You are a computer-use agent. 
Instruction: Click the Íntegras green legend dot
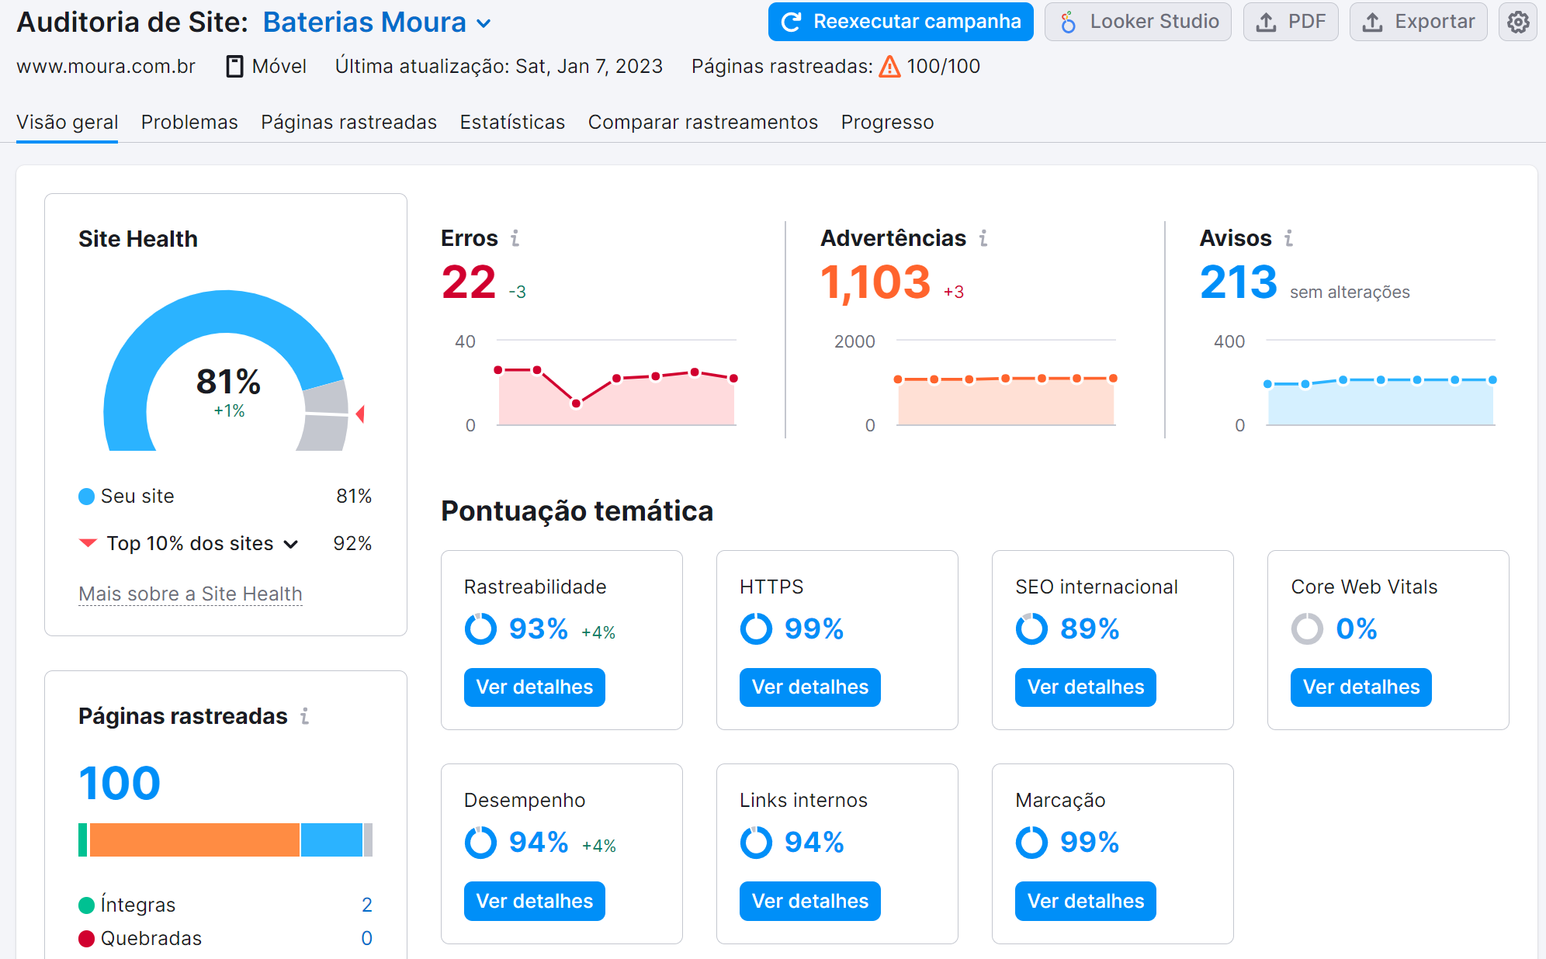coord(86,905)
